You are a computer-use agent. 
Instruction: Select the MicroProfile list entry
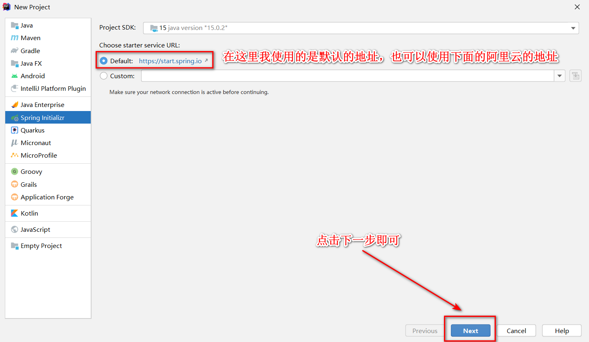tap(48, 156)
